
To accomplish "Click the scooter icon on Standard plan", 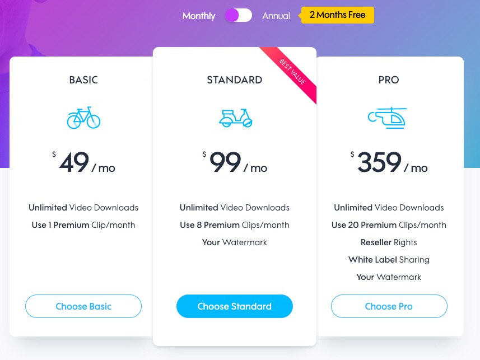I will point(235,118).
